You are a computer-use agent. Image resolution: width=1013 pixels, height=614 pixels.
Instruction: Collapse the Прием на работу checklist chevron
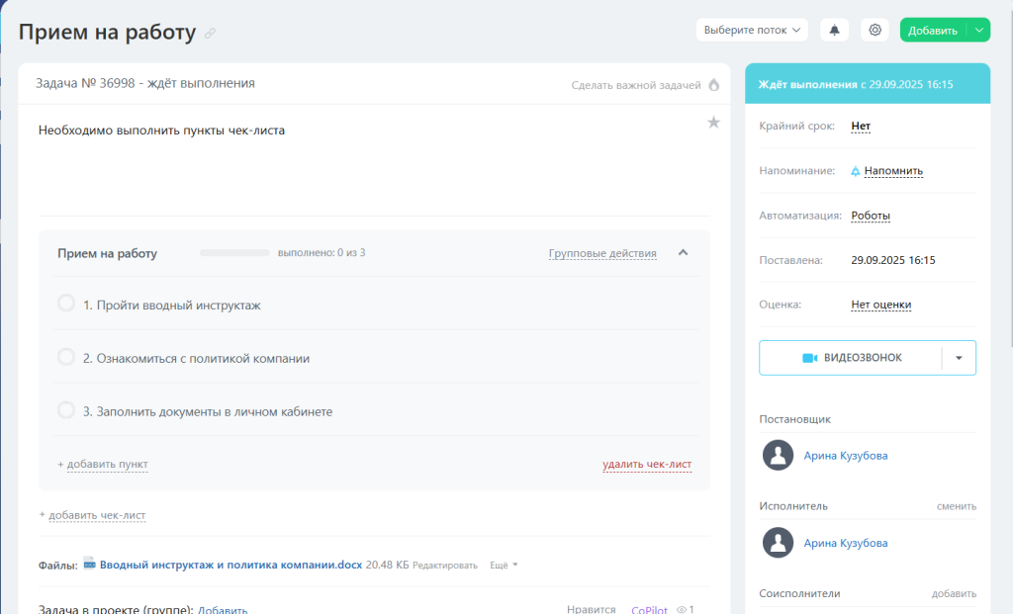(x=683, y=253)
